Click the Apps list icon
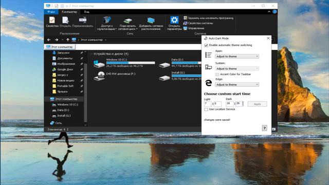 coord(208,55)
